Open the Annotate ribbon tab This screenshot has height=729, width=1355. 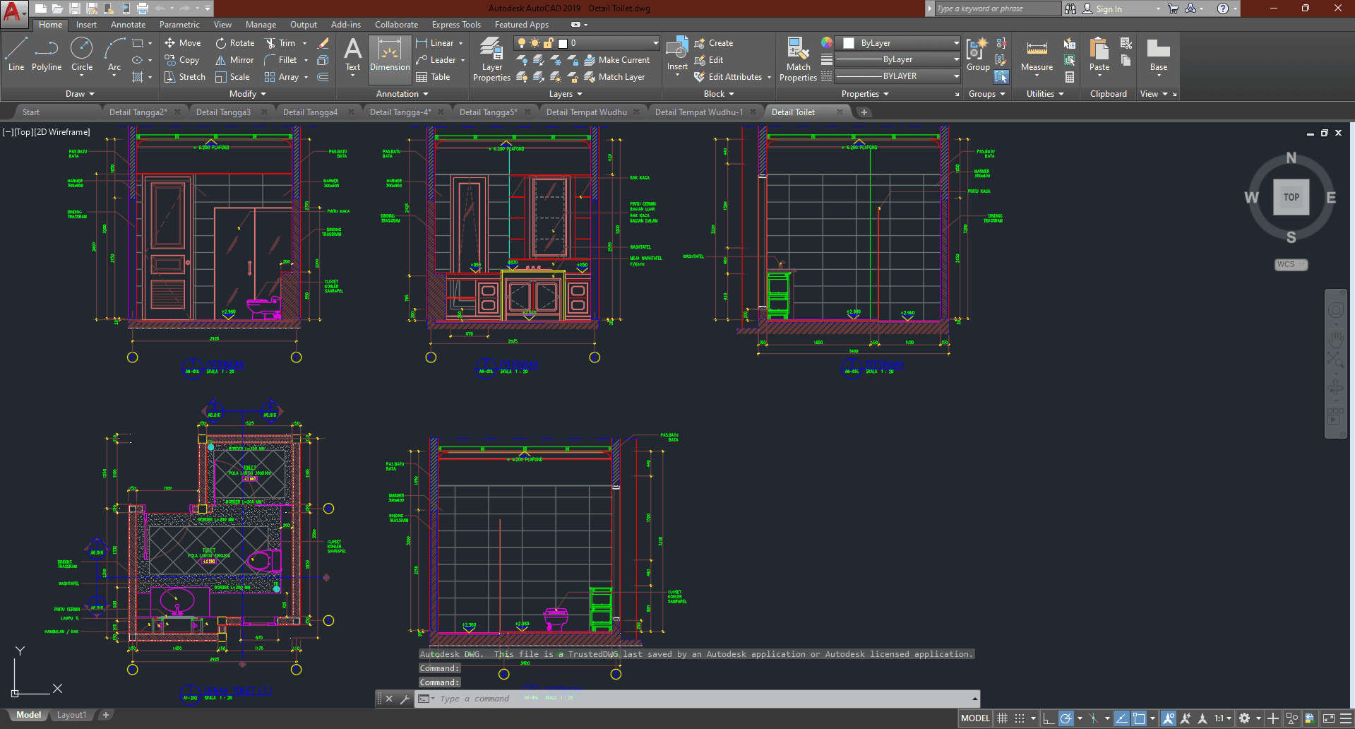click(128, 25)
